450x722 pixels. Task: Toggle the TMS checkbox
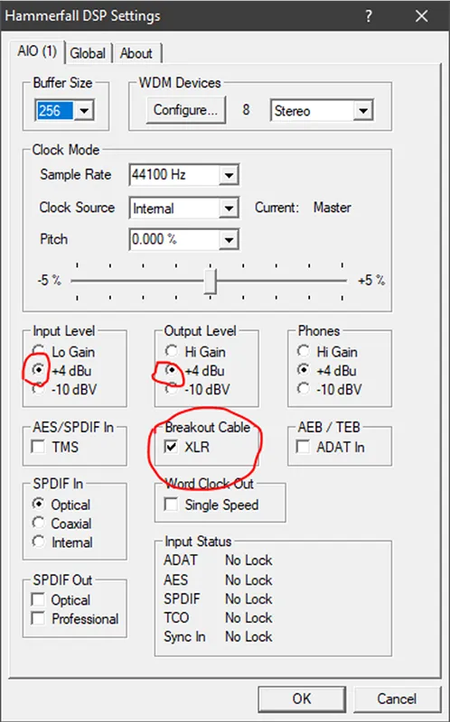38,447
